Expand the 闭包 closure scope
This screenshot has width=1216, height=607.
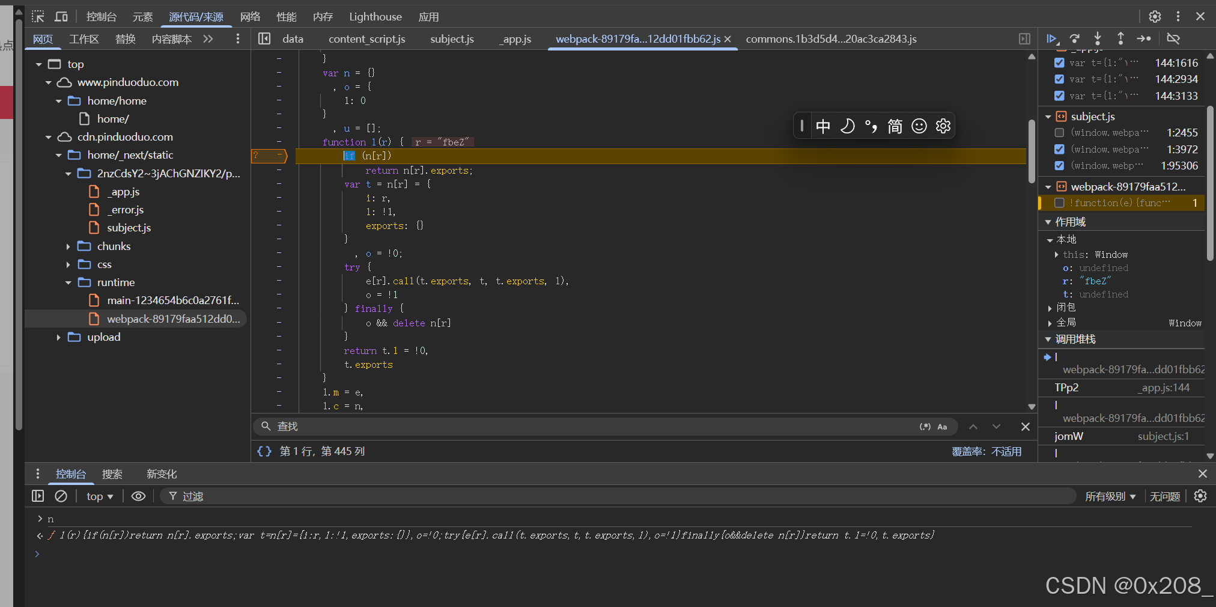(x=1050, y=308)
